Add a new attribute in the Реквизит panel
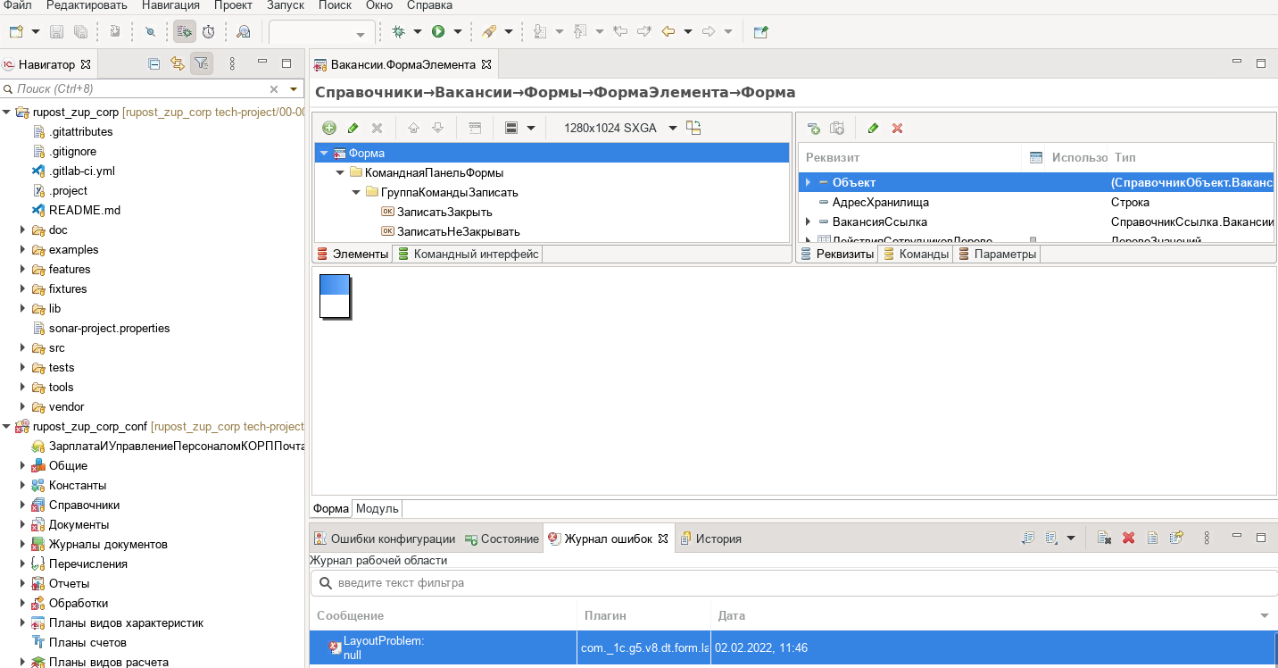Screen dimensions: 1278x668 coord(813,128)
